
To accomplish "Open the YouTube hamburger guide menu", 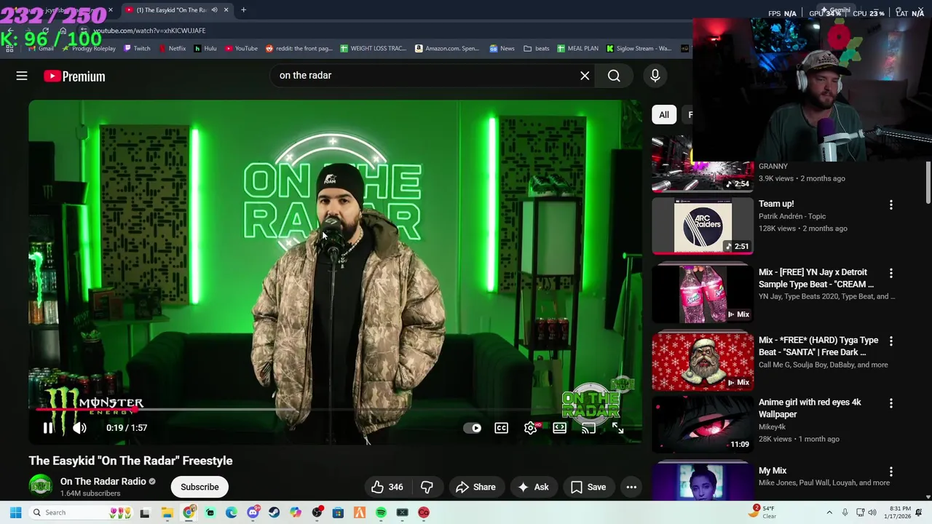I will (22, 76).
